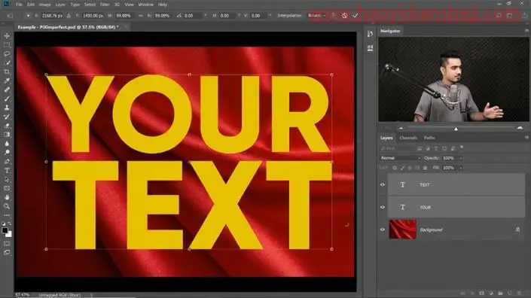Select the Lasso tool

click(7, 53)
